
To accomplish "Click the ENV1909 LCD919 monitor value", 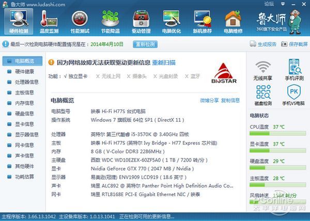I will (138, 177).
